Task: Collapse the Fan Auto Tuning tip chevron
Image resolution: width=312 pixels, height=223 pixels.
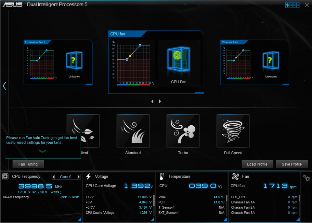Action: [42, 151]
